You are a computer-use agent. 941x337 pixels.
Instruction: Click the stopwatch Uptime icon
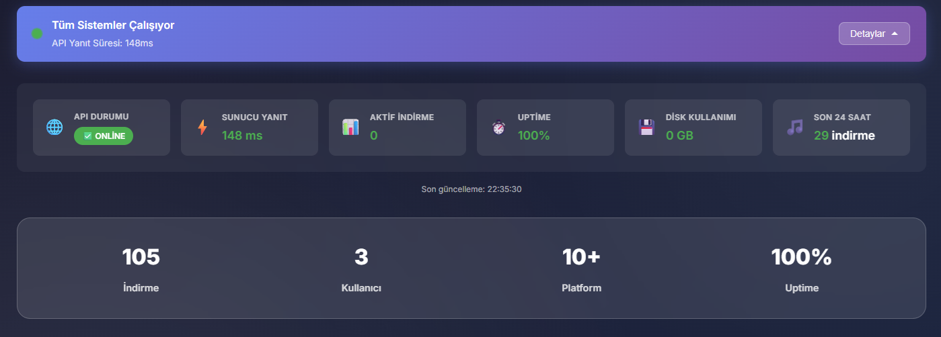[x=498, y=127]
